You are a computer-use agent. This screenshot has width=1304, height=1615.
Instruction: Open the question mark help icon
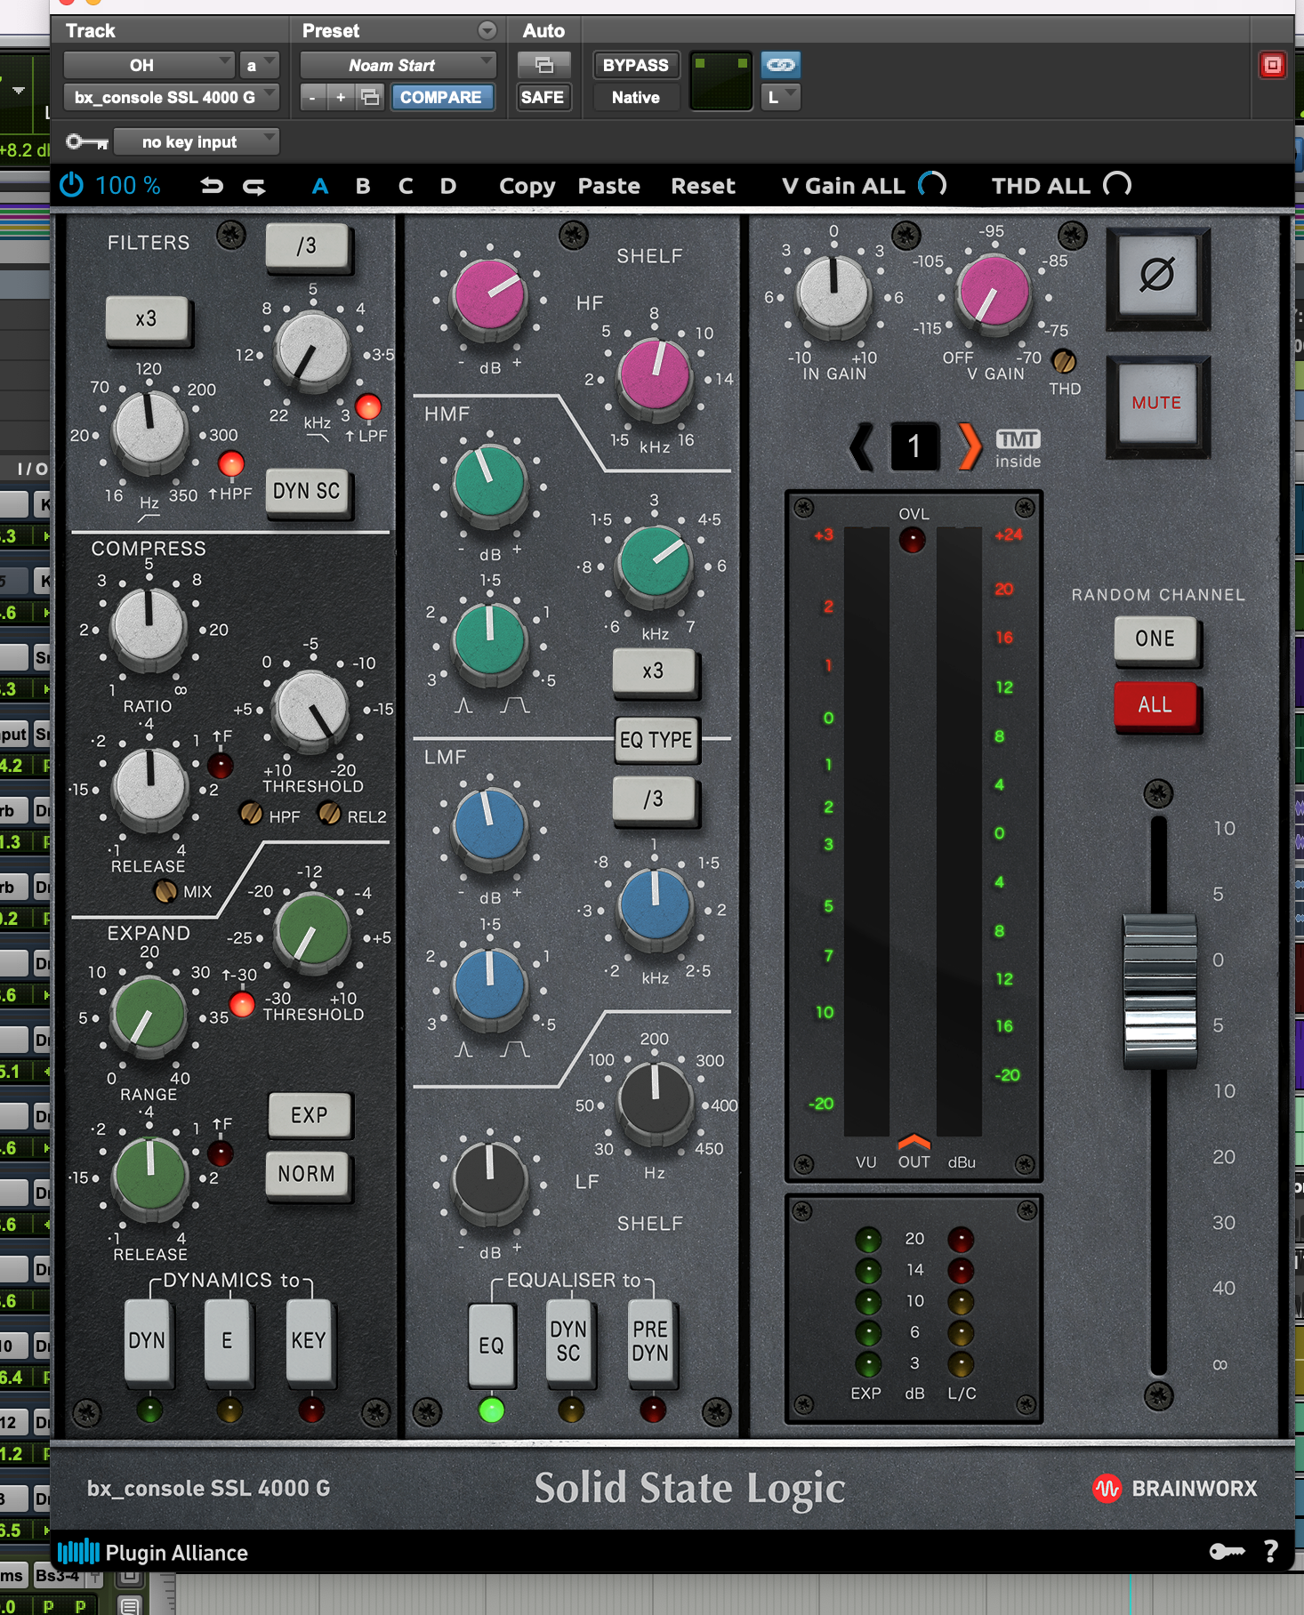tap(1271, 1552)
